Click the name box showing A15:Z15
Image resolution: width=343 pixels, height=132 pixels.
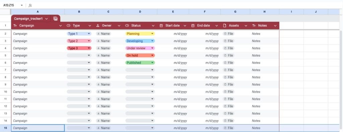pyautogui.click(x=9, y=5)
